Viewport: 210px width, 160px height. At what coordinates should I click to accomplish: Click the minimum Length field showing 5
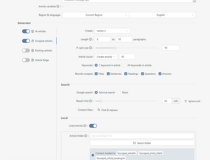pos(103,39)
